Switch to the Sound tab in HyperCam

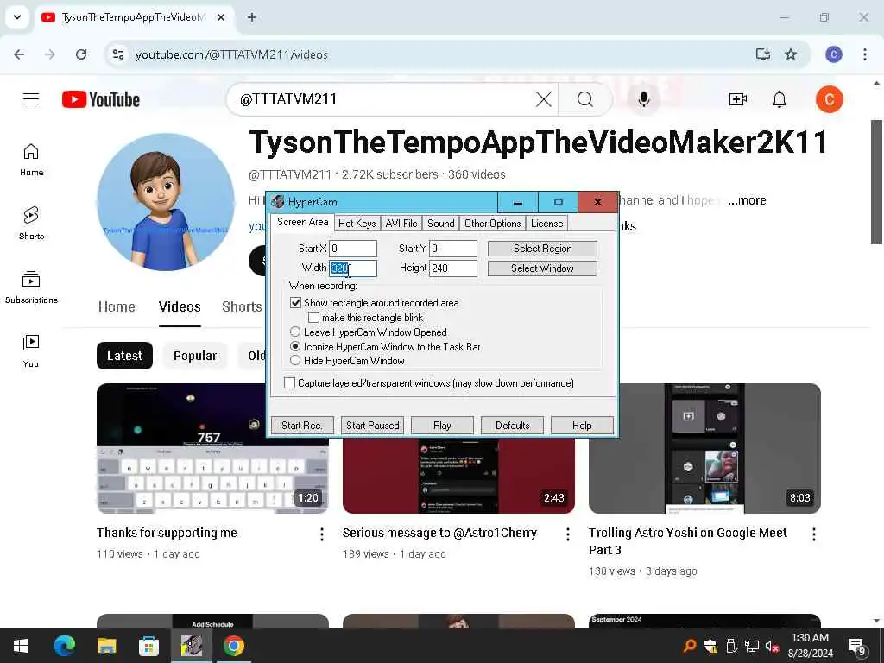(441, 224)
